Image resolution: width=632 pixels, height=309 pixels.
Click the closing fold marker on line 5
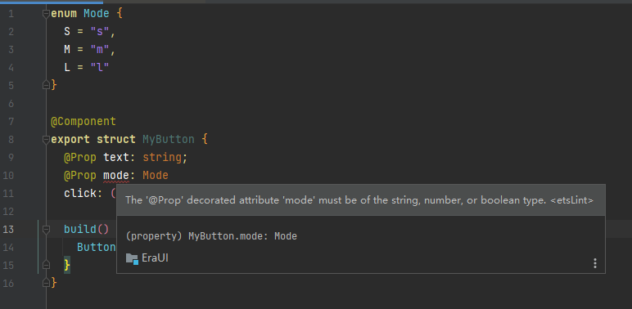click(x=46, y=85)
